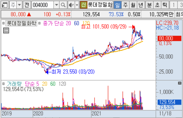Viewport: 183px width, 118px height.
Task: Click the 11/18 date label
Action: [x=165, y=113]
